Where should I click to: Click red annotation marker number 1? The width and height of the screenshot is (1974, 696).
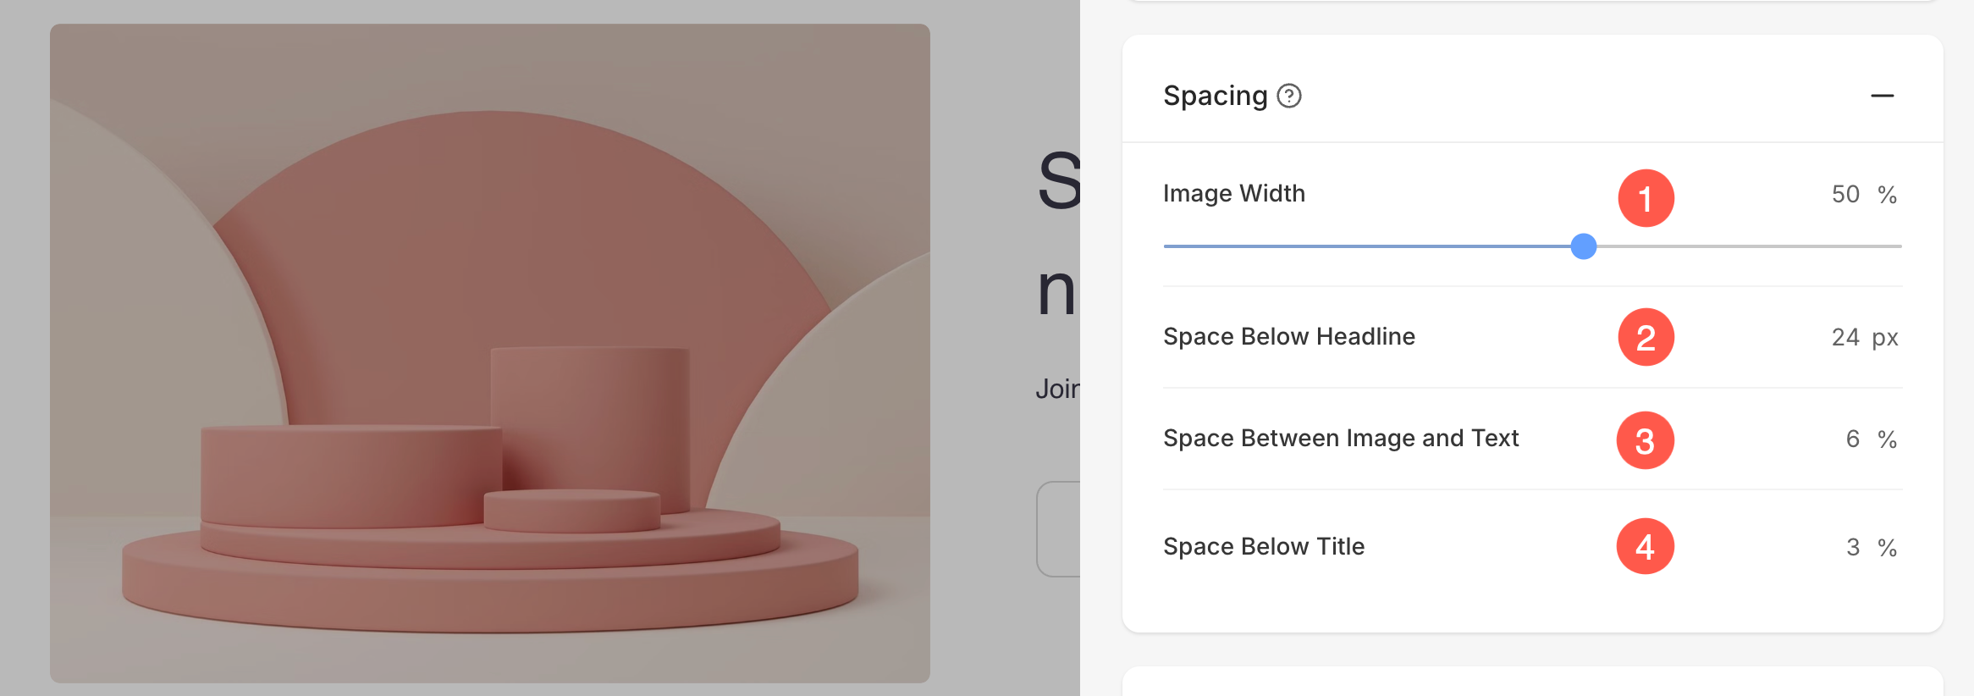pos(1646,199)
